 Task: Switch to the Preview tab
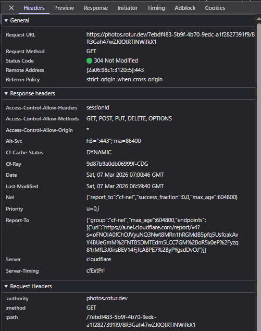coord(64,8)
